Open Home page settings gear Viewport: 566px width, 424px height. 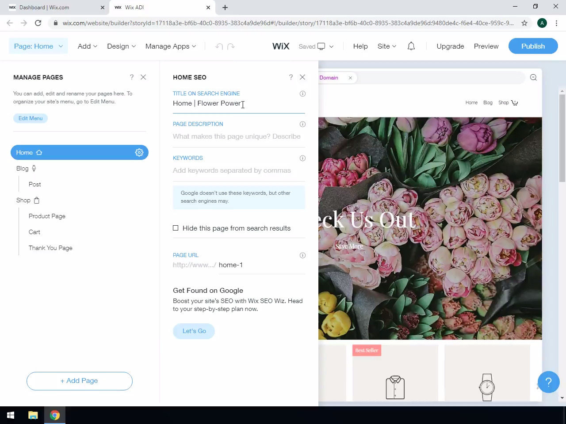pyautogui.click(x=139, y=152)
